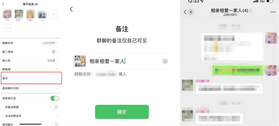
Task: Tap the 填入 link
Action: (x=122, y=74)
